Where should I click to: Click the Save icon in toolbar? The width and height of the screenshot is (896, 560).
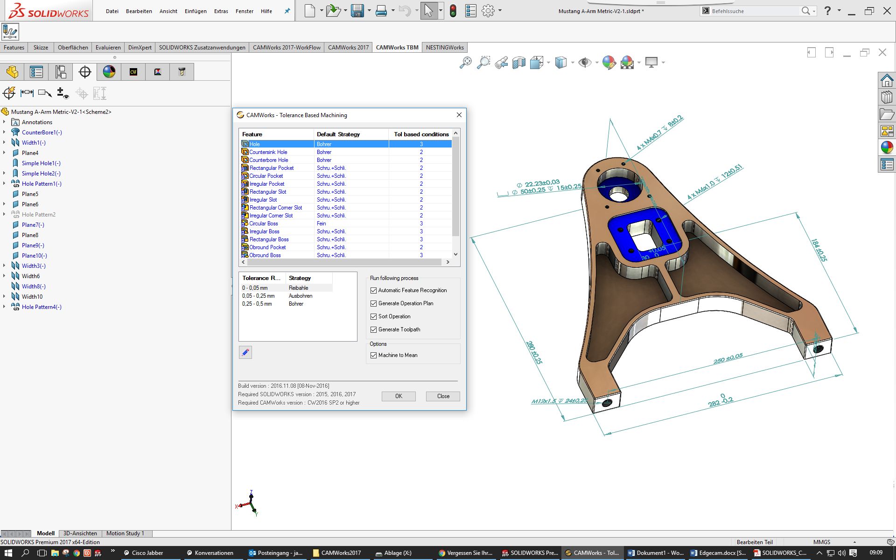coord(357,11)
